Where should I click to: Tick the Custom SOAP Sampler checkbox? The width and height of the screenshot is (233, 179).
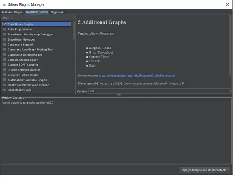click(5, 65)
